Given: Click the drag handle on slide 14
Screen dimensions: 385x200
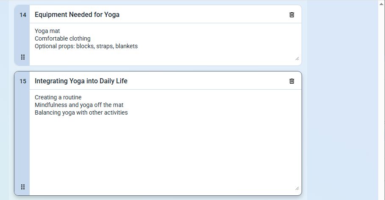Looking at the screenshot, I should 23,57.
